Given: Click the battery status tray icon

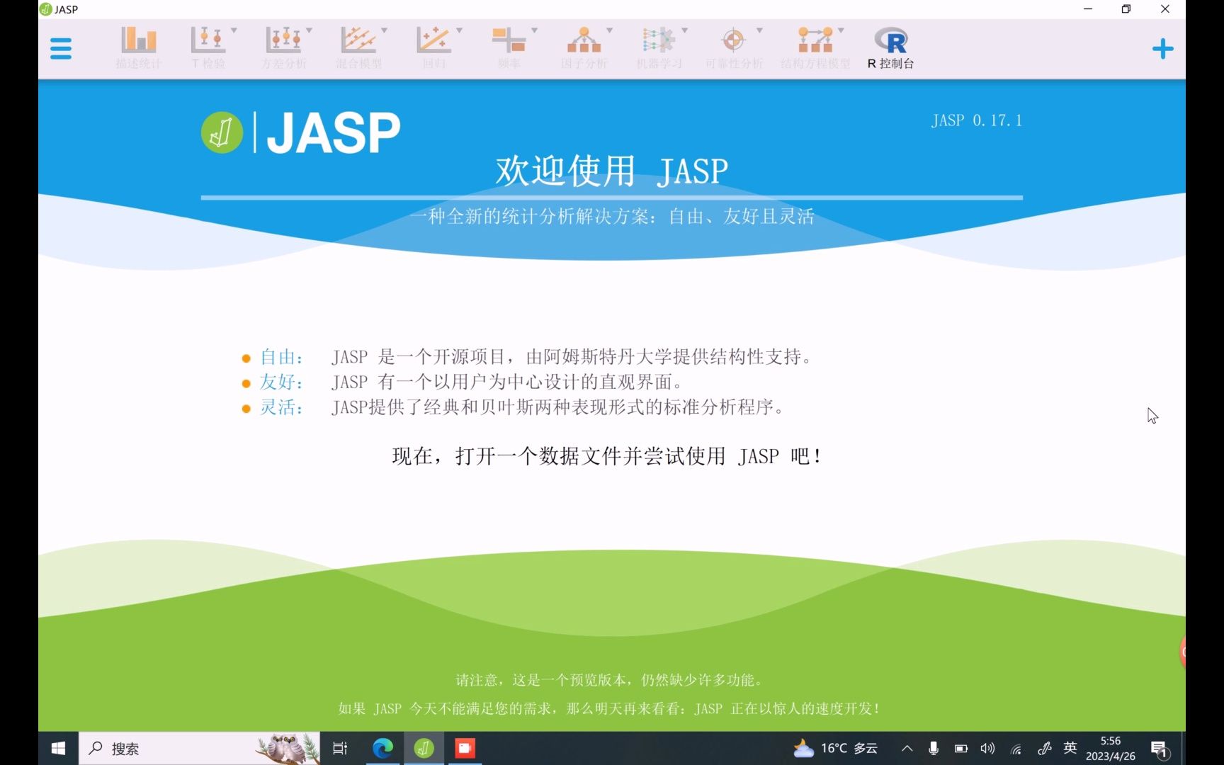Looking at the screenshot, I should [x=961, y=748].
